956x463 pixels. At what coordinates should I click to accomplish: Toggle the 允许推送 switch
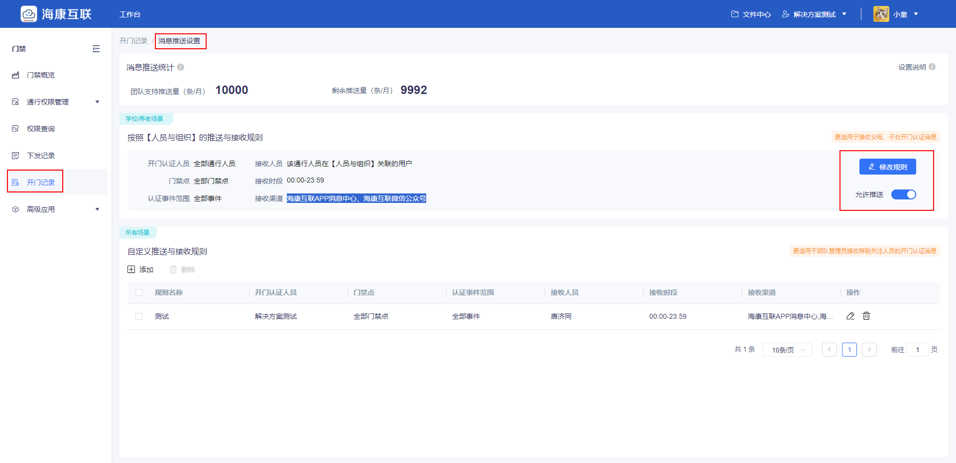point(903,194)
